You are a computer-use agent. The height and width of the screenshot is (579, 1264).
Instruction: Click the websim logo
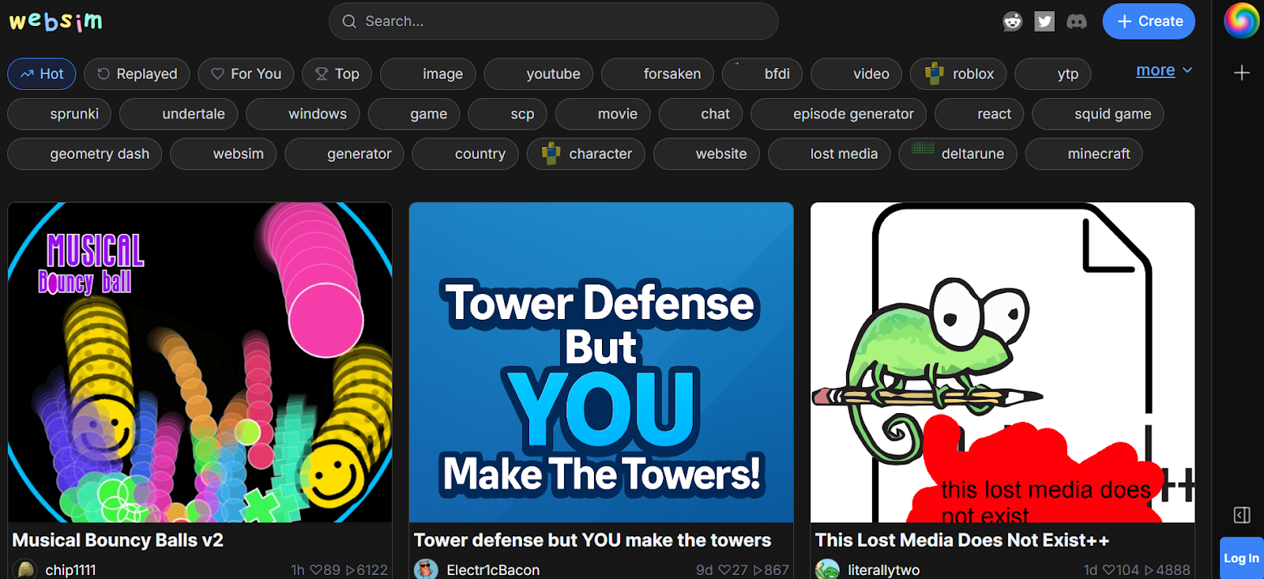55,21
